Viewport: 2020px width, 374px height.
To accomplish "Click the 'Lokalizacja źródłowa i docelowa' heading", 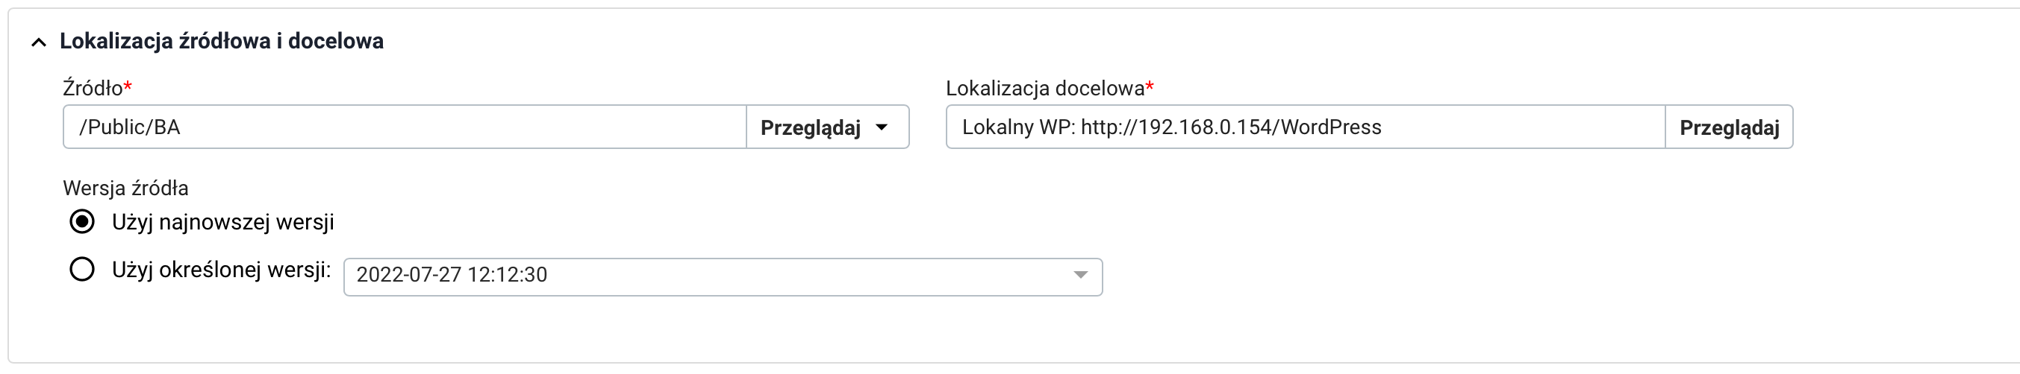I will click(x=221, y=41).
